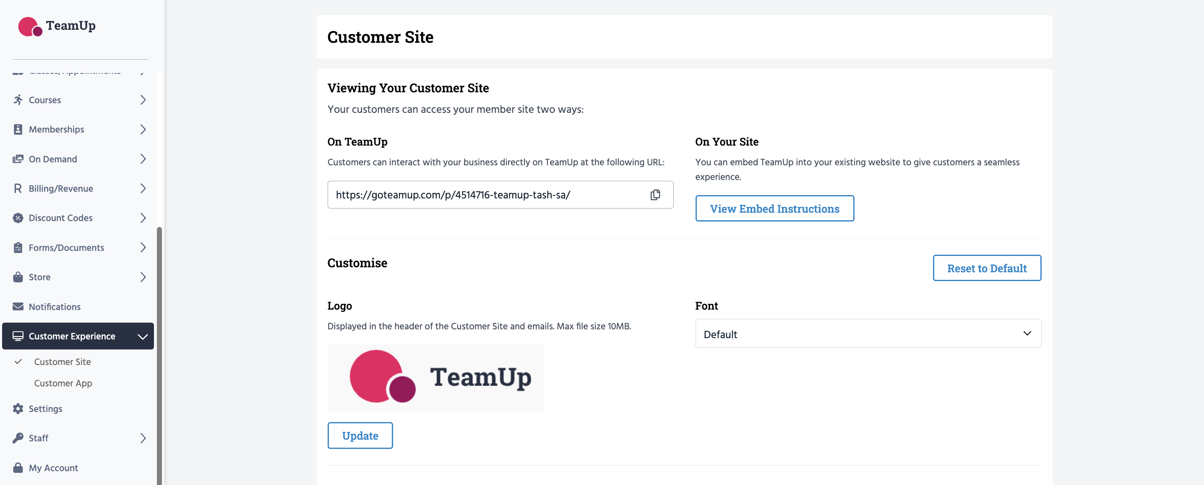Click the Reset to Default button
The width and height of the screenshot is (1204, 485).
coord(986,268)
